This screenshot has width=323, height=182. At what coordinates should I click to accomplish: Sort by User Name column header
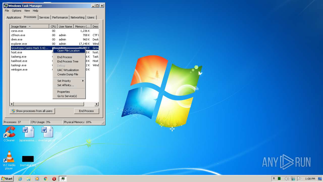click(65, 27)
